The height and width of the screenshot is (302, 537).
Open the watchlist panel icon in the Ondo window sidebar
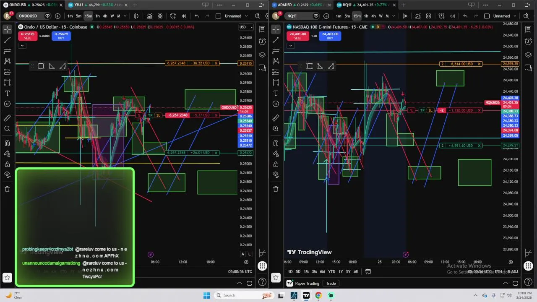[x=262, y=29]
